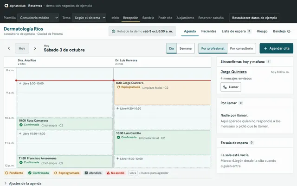This screenshot has width=297, height=186.
Task: Click the Reloj de la demo control
Action: tap(142, 31)
